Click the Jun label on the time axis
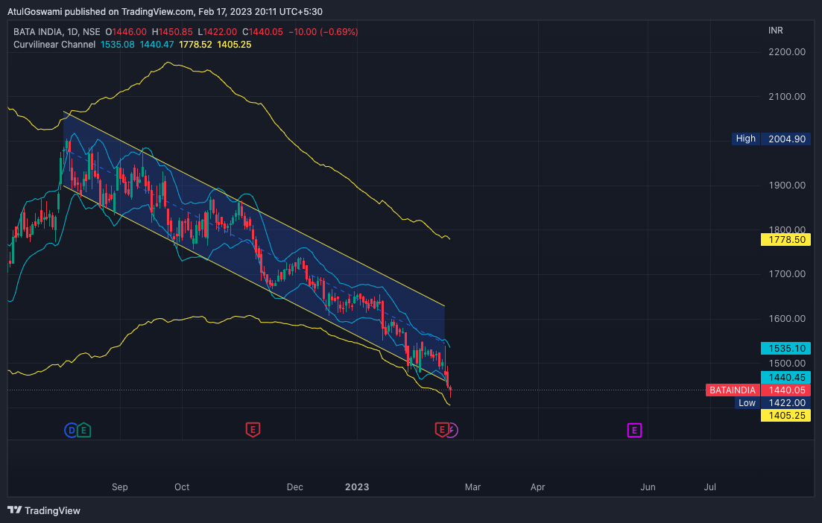Image resolution: width=822 pixels, height=523 pixels. click(x=648, y=486)
